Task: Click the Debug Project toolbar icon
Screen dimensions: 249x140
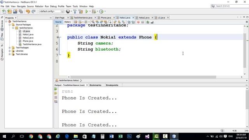Action: coord(94,11)
